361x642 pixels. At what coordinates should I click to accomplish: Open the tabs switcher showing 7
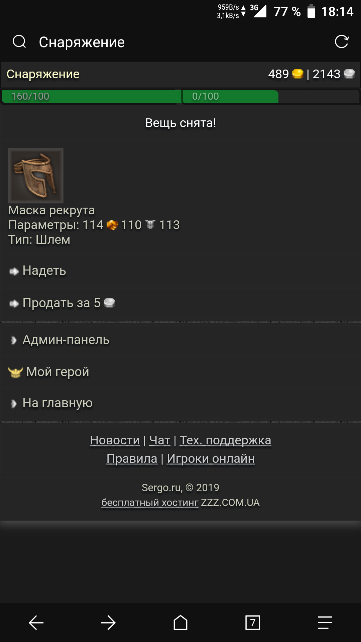click(x=253, y=623)
